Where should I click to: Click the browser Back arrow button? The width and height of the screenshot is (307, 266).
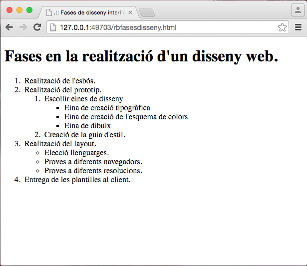tap(9, 27)
